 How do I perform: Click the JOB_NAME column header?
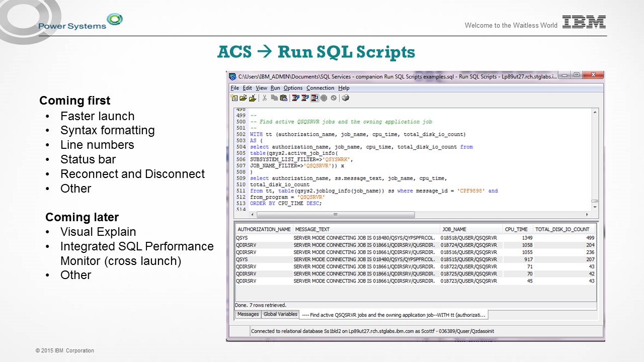tap(471, 229)
